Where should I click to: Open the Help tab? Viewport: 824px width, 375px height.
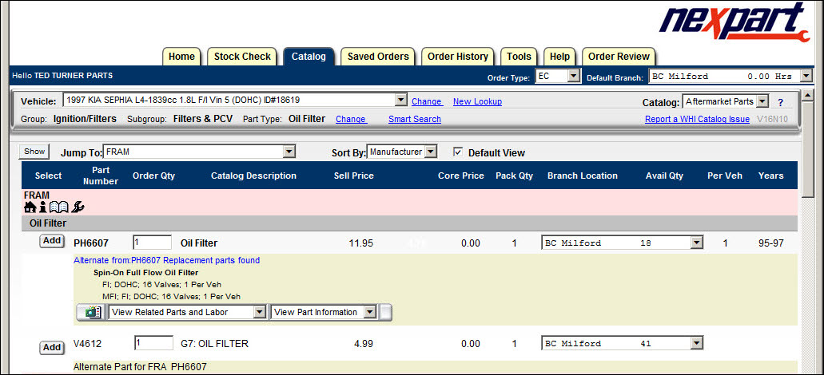(x=559, y=57)
